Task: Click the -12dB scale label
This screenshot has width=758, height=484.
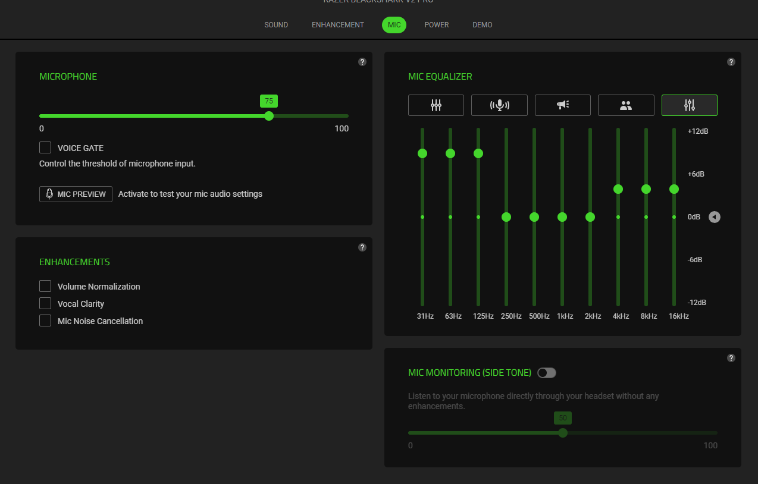Action: pos(697,303)
